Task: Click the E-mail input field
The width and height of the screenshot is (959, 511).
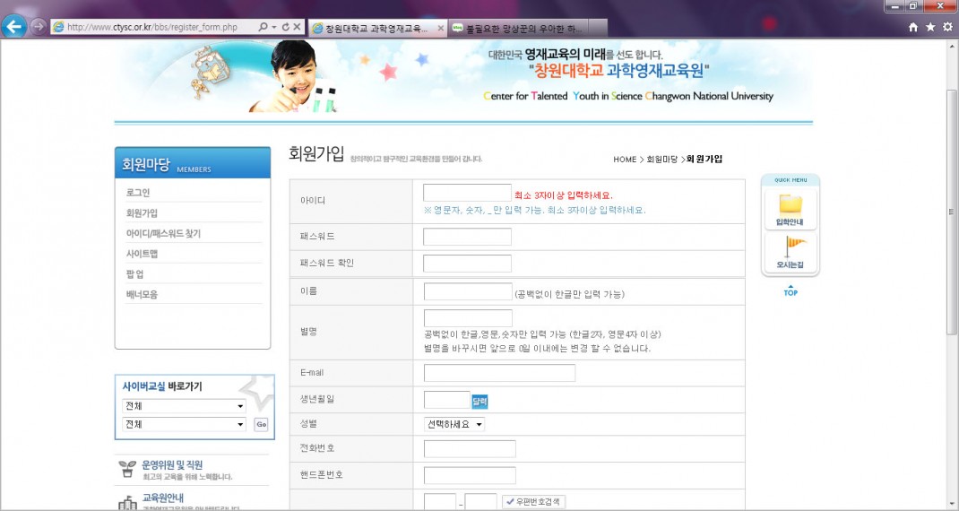Action: 499,373
